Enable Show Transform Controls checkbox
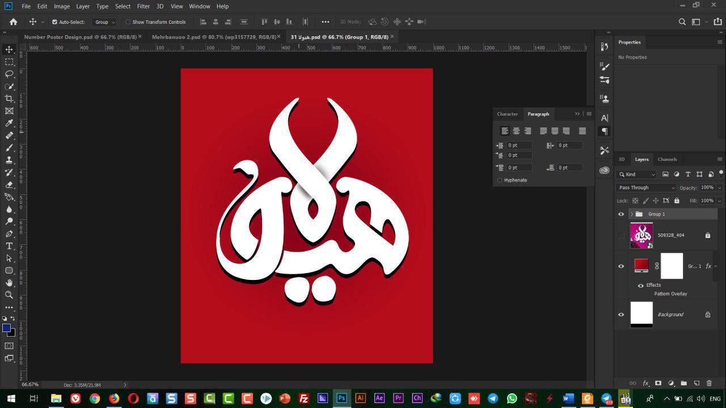Image resolution: width=726 pixels, height=408 pixels. coord(128,22)
